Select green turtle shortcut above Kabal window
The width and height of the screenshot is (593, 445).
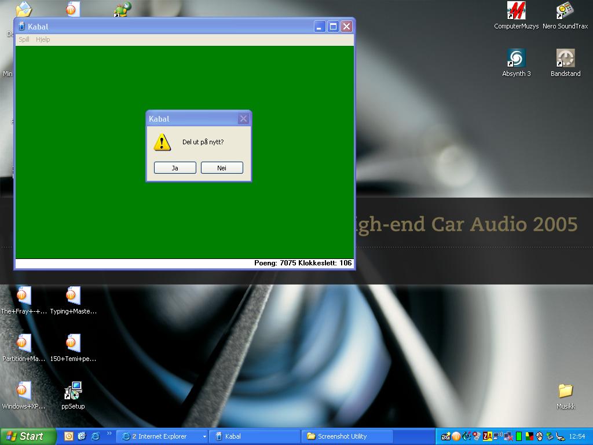[123, 9]
